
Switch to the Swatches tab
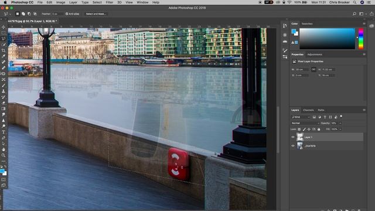tap(307, 23)
